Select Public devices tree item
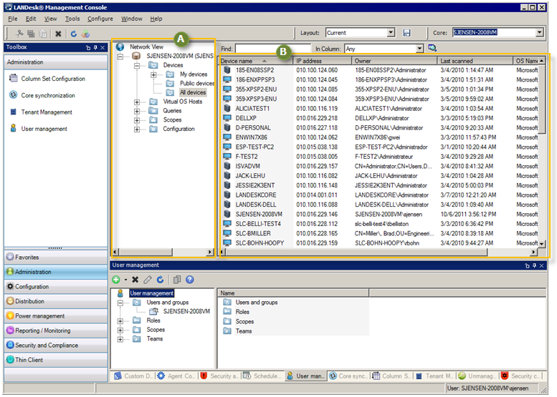This screenshot has width=557, height=397. pos(196,83)
